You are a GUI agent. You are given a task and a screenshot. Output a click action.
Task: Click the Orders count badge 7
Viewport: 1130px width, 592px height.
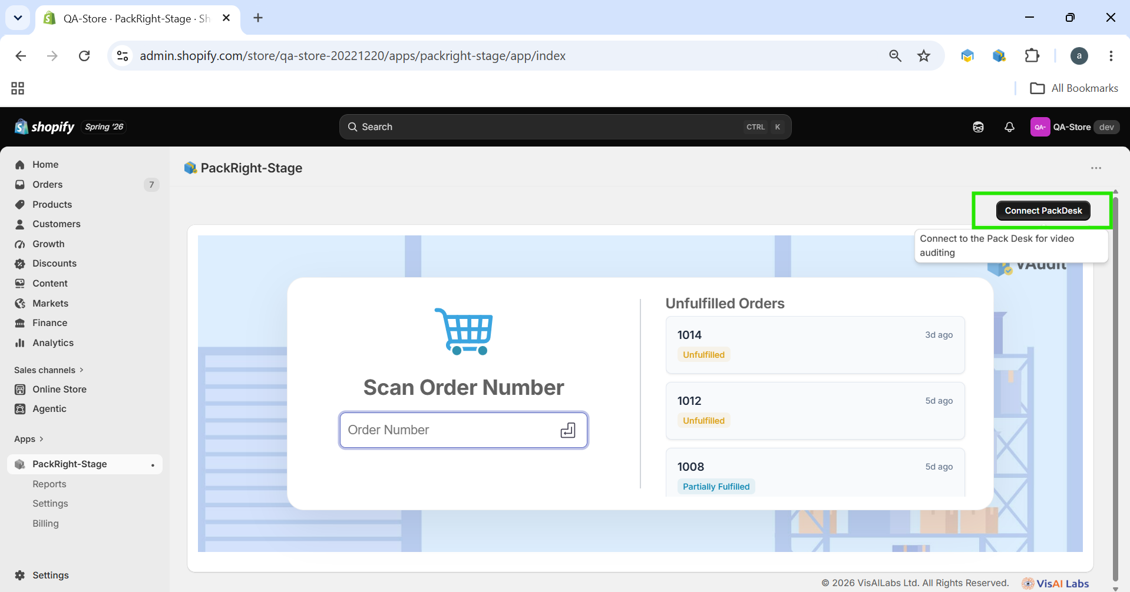point(151,185)
